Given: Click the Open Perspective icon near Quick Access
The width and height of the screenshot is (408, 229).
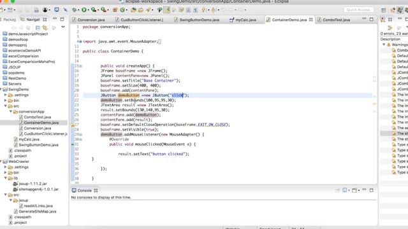Looking at the screenshot, I should coord(383,10).
